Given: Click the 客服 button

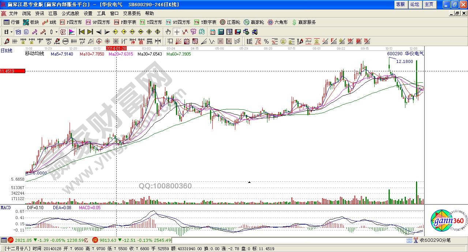Looking at the screenshot, I should (400, 4).
